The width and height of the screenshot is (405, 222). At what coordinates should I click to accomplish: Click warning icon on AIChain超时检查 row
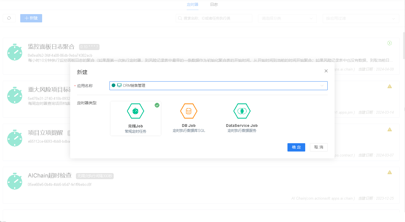(389, 172)
